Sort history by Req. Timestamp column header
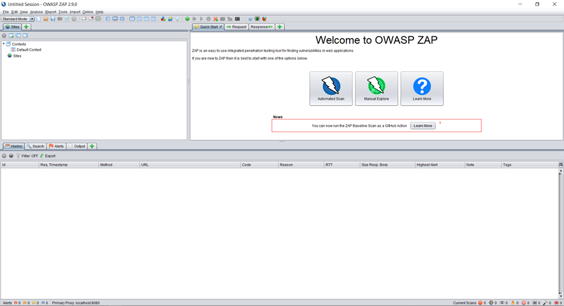The width and height of the screenshot is (564, 306). tap(69, 165)
